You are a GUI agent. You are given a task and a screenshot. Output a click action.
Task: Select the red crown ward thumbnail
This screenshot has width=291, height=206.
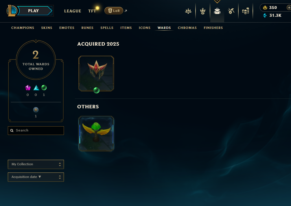pos(96,73)
